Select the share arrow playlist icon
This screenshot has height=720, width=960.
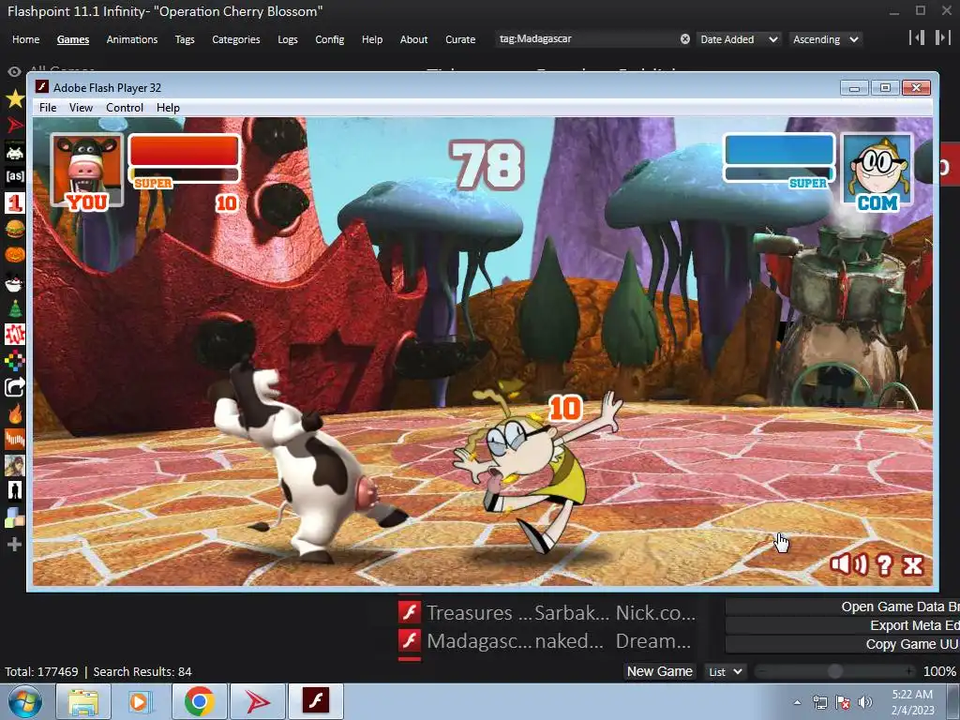[x=15, y=387]
